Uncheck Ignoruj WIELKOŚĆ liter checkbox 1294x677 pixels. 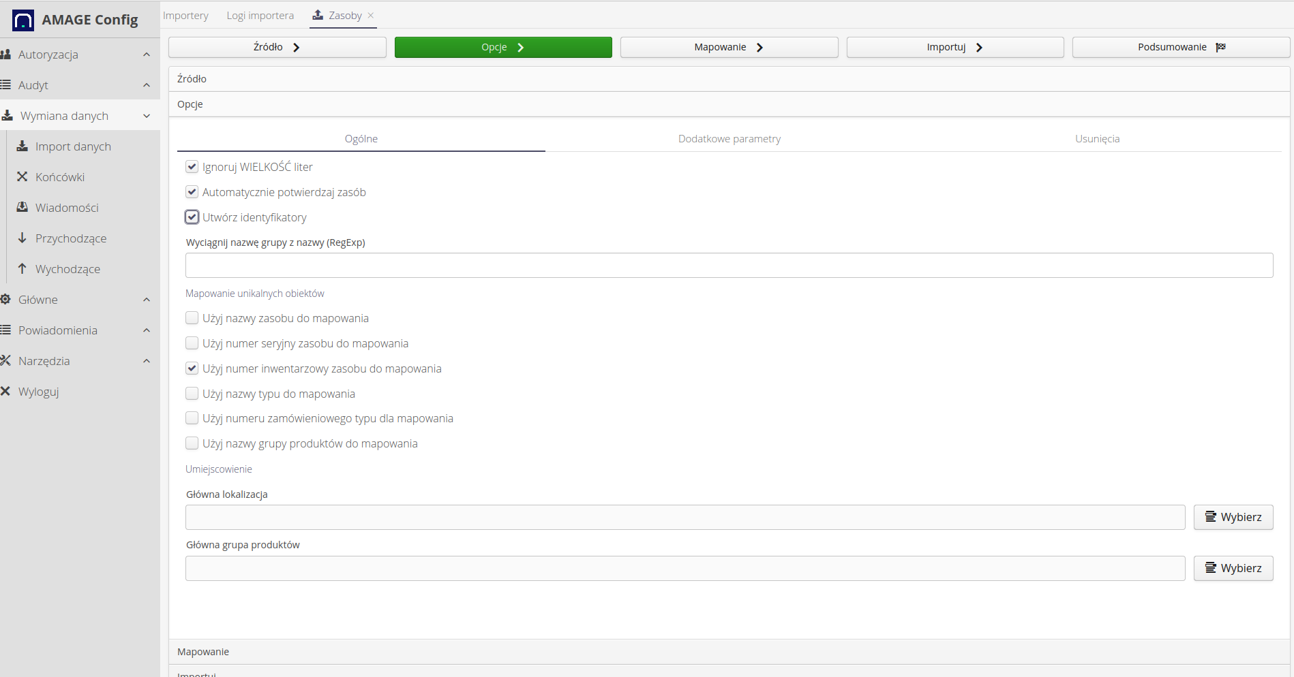(x=192, y=167)
